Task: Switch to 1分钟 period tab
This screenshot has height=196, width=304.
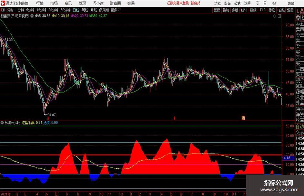Action: (x=20, y=10)
